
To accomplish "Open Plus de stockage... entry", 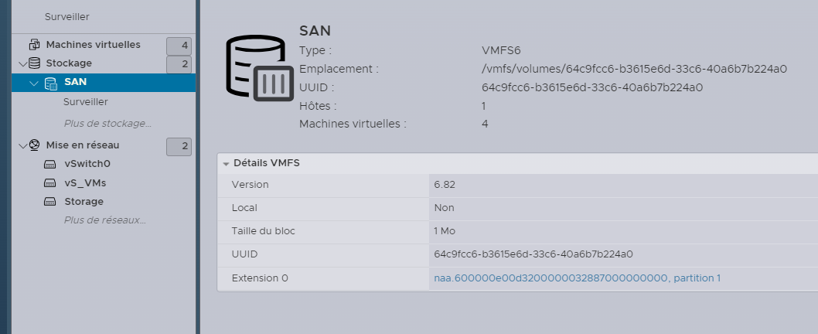I will (x=107, y=123).
